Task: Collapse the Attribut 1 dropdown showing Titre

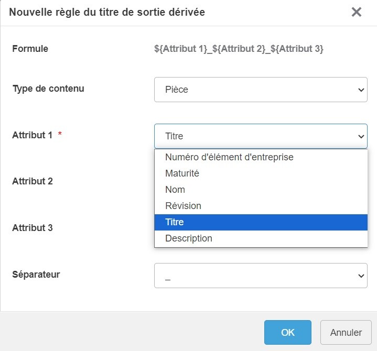Action: pos(261,136)
